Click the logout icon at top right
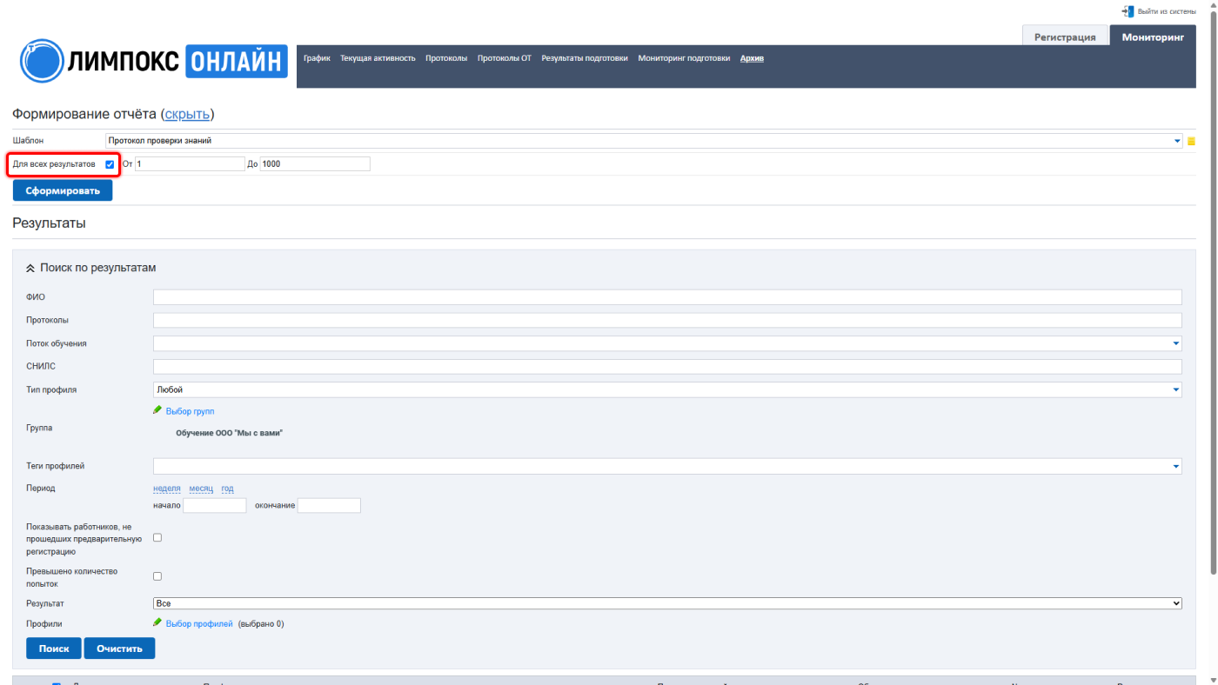 [1128, 11]
